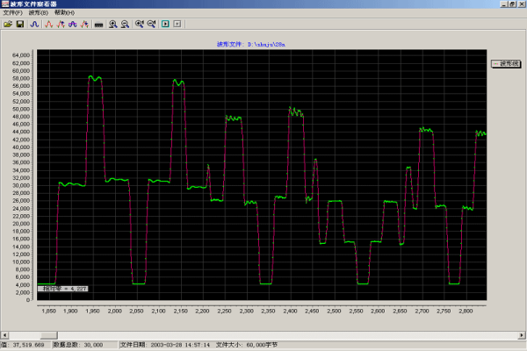This screenshot has width=527, height=351.
Task: Click the black ruler measurement icon
Action: [98, 24]
